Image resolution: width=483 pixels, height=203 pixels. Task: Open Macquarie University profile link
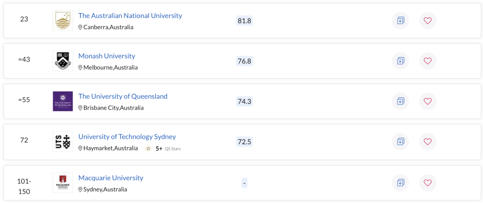click(x=110, y=178)
